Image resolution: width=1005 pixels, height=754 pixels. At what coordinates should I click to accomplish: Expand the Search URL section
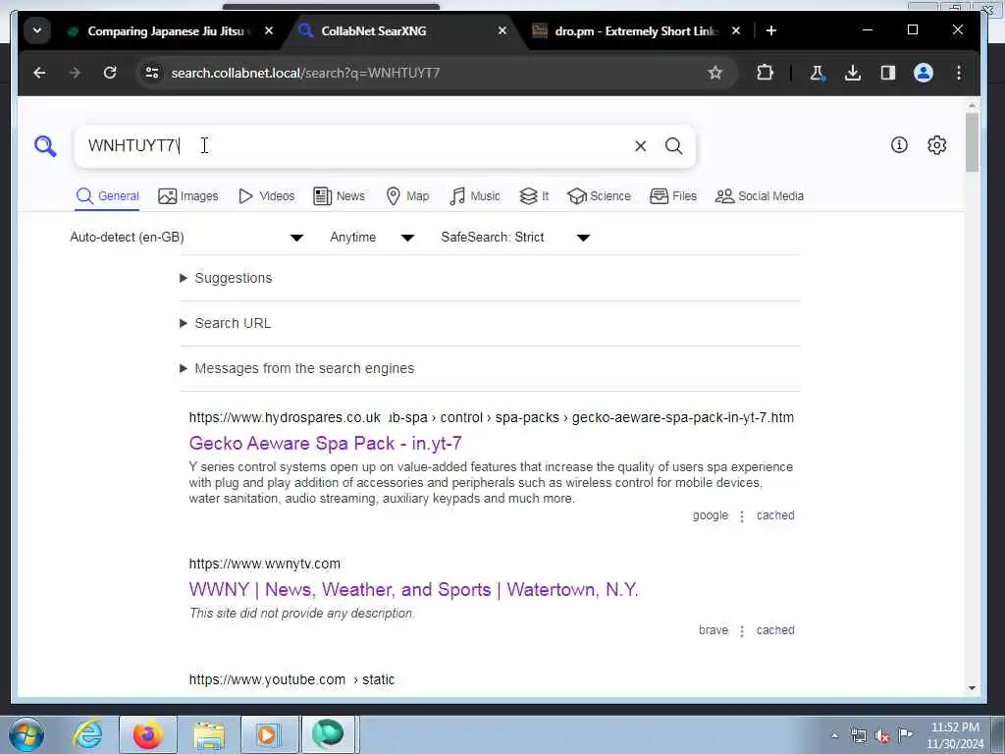(x=226, y=323)
